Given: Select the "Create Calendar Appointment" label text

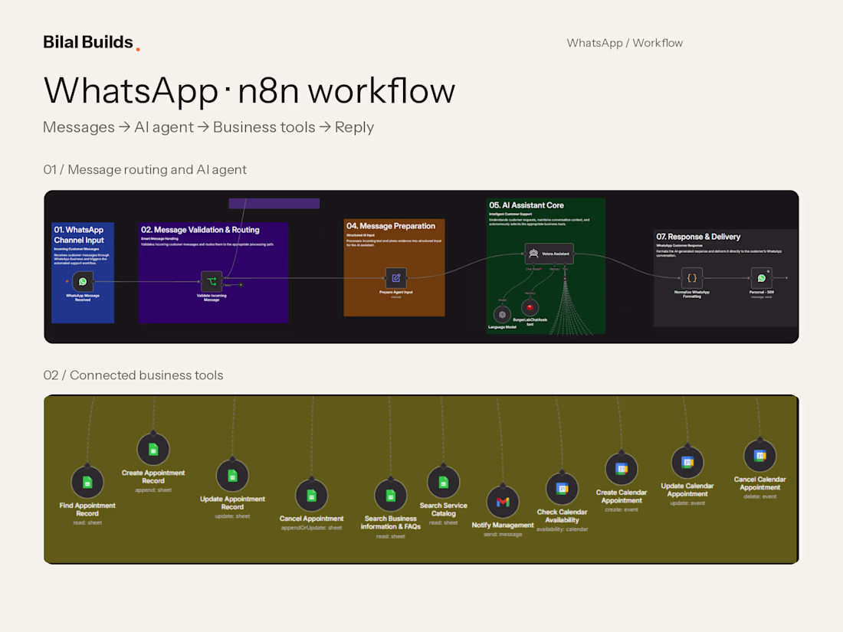Looking at the screenshot, I should pos(622,496).
